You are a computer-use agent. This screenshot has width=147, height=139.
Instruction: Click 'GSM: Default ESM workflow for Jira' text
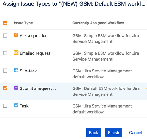106,88
